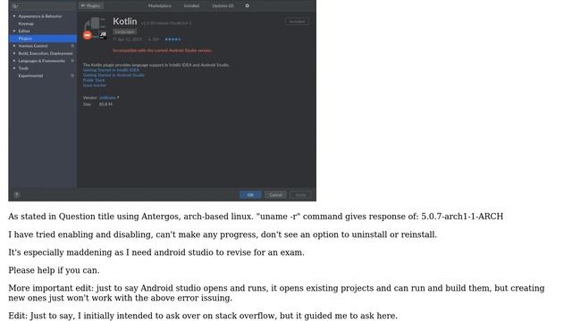Switch to the Updates tab
The width and height of the screenshot is (572, 321).
coord(223,6)
